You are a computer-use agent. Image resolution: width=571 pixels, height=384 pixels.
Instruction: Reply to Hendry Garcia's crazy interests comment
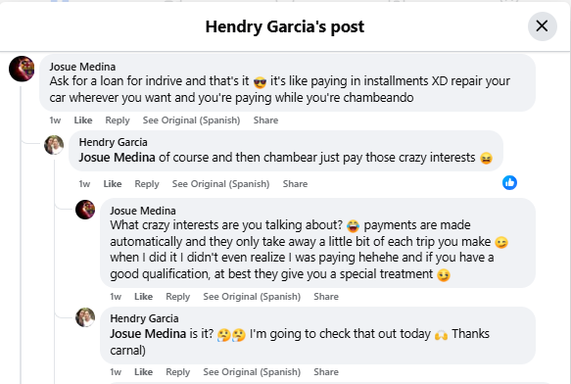147,184
